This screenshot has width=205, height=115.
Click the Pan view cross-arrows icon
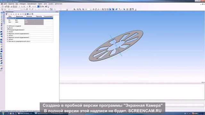click(94, 9)
